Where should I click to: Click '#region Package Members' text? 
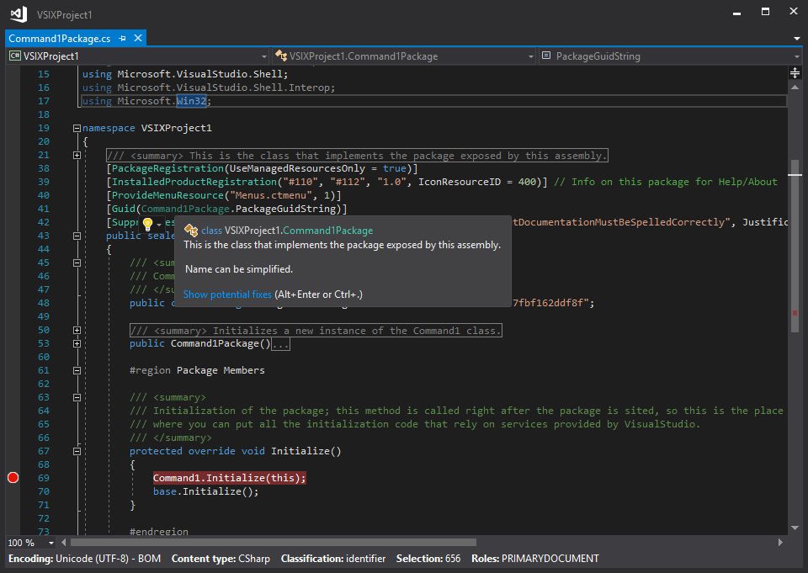pyautogui.click(x=197, y=370)
